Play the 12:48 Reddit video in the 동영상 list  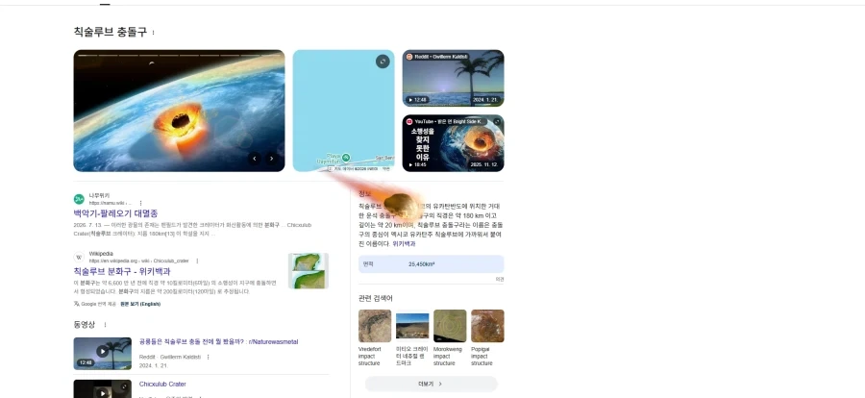coord(103,353)
